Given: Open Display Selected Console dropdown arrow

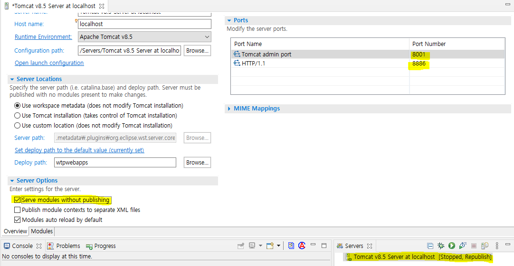Looking at the screenshot, I should click(x=261, y=246).
